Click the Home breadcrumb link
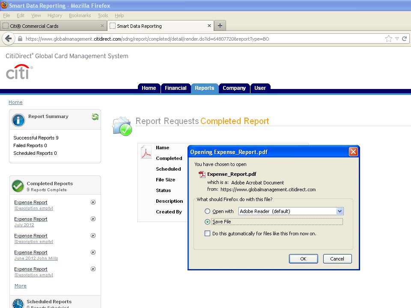The height and width of the screenshot is (308, 411). coord(15,102)
